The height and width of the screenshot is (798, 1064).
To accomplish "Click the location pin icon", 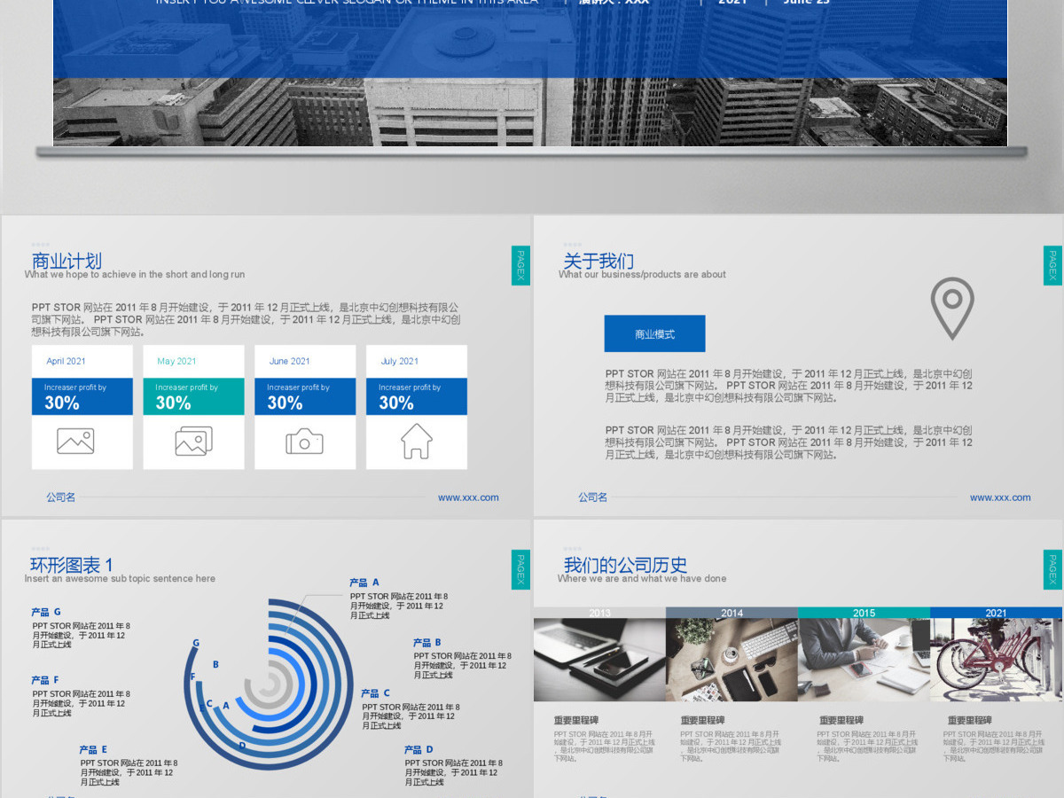I will (952, 308).
